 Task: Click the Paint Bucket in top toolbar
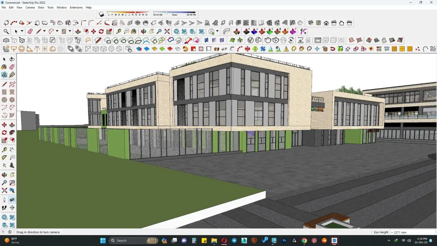(x=134, y=31)
